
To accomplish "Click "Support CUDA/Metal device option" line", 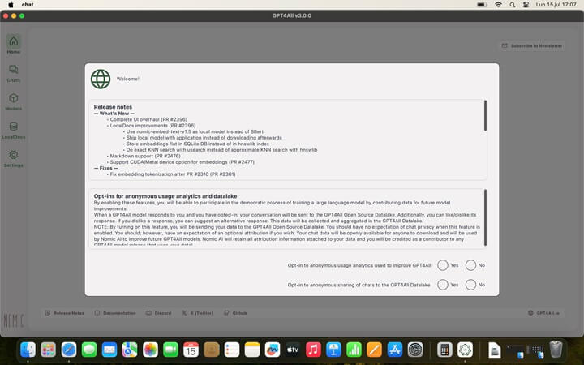I will coord(181,162).
